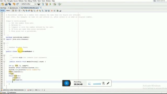Switch to History editor view
This screenshot has width=167, height=94.
click(8, 10)
